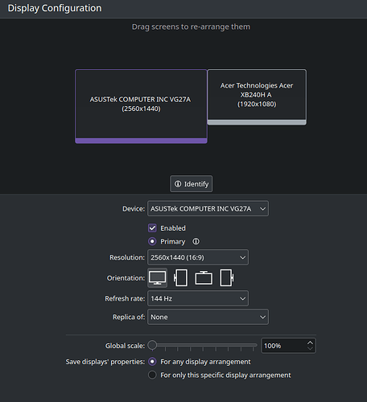Choose the rotate 90° clockwise orientation icon
The width and height of the screenshot is (367, 402).
tap(227, 278)
